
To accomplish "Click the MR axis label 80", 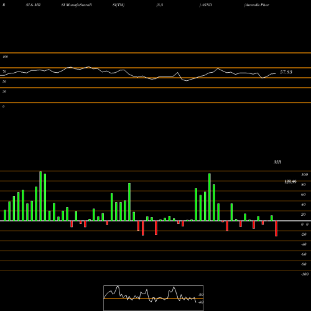I will [x=304, y=185].
